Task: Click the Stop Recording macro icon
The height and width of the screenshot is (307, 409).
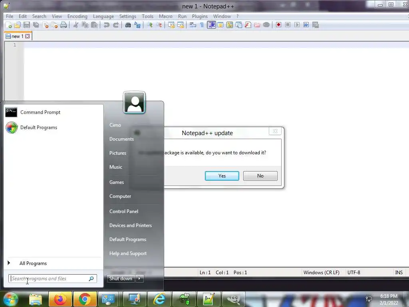Action: tap(288, 25)
